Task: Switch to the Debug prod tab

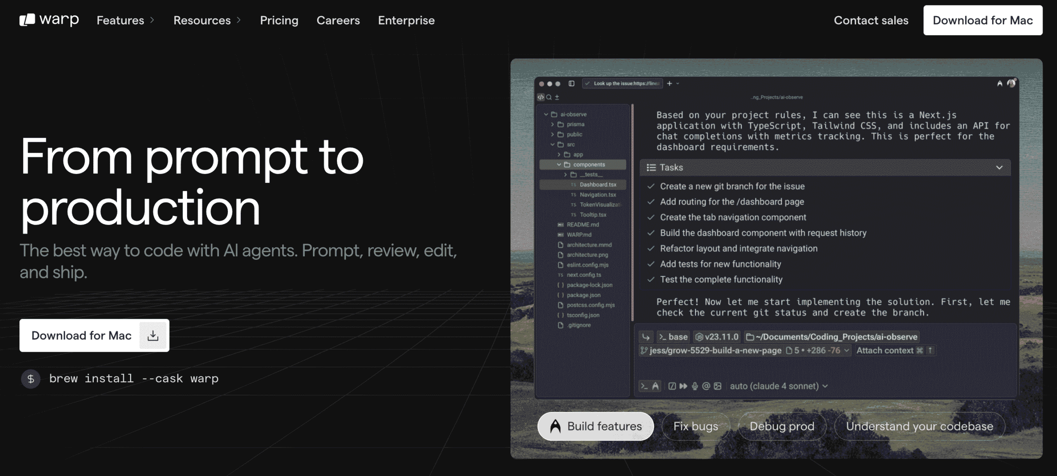Action: 782,426
